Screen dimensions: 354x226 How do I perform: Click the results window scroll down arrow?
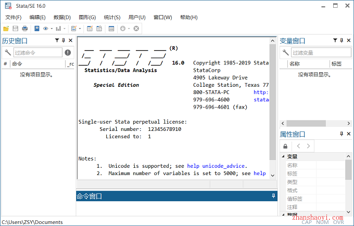[273, 176]
